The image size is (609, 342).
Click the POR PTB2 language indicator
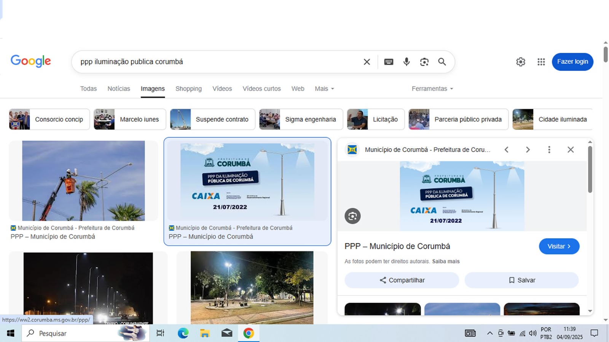point(546,333)
